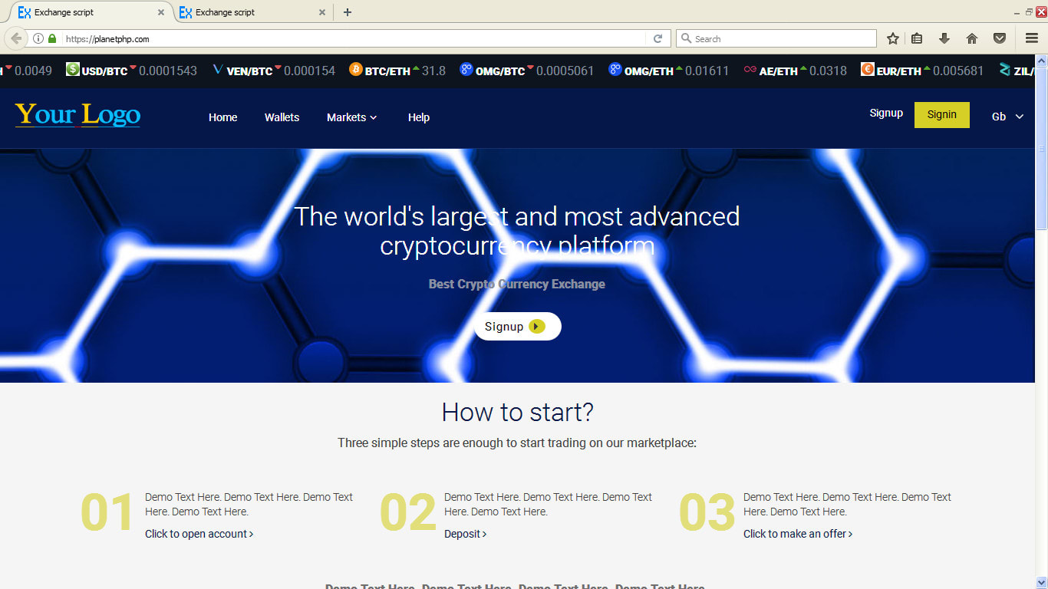The width and height of the screenshot is (1048, 589).
Task: Click the search magnifier icon in search box
Action: 686,38
